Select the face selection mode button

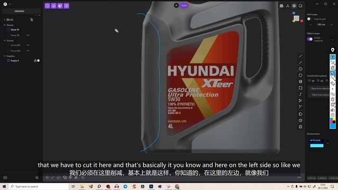(60, 6)
